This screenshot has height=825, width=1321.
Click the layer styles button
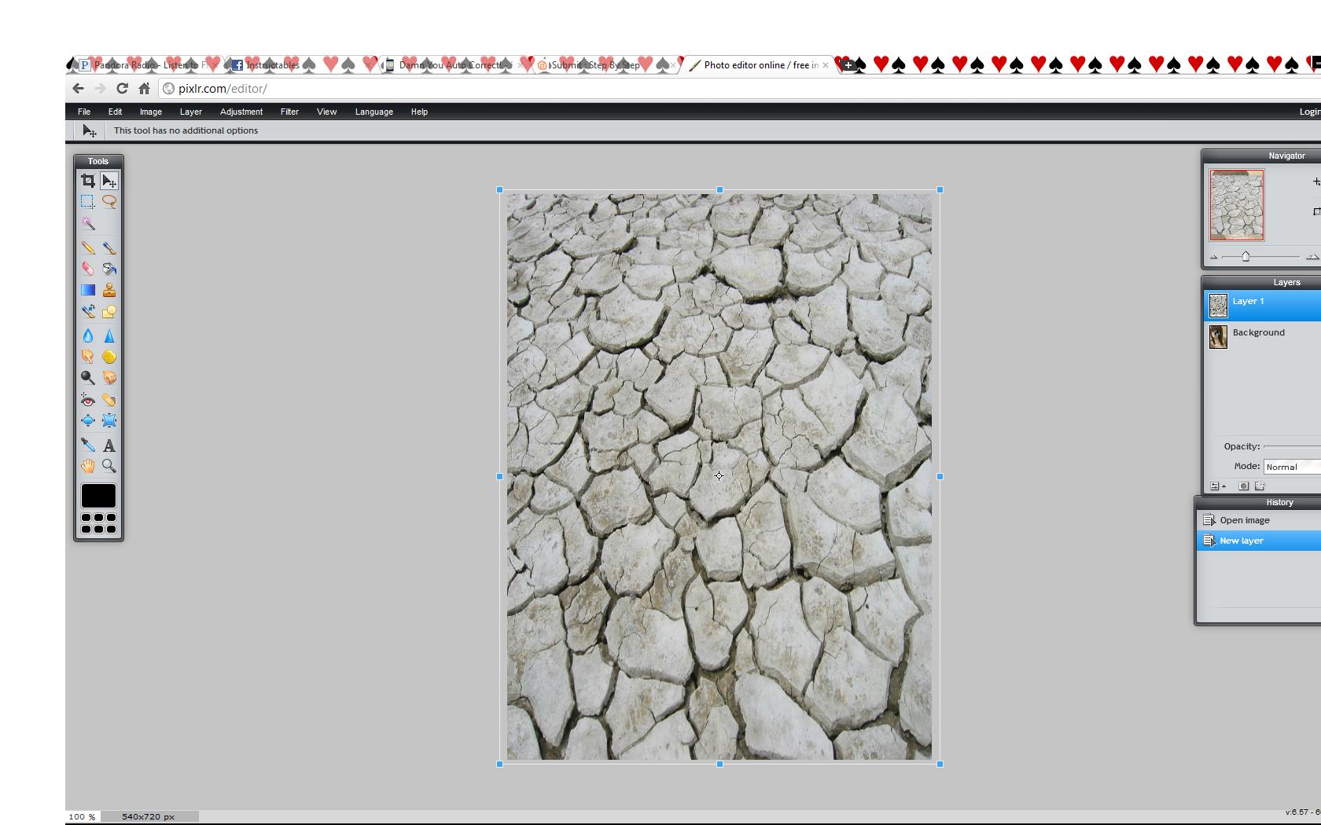[x=1260, y=486]
